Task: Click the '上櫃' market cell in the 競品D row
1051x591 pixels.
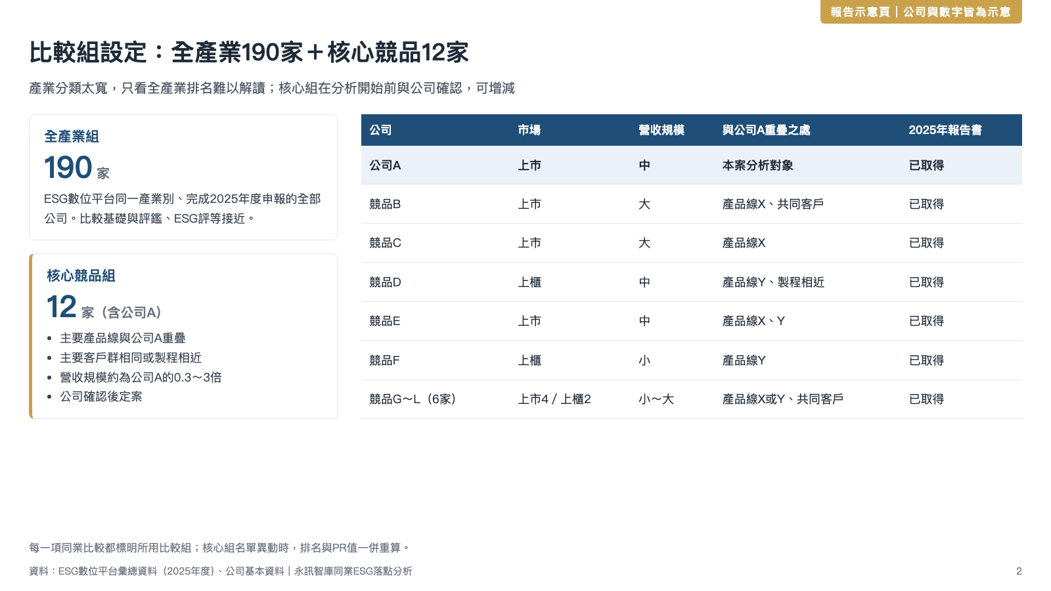Action: click(x=529, y=282)
